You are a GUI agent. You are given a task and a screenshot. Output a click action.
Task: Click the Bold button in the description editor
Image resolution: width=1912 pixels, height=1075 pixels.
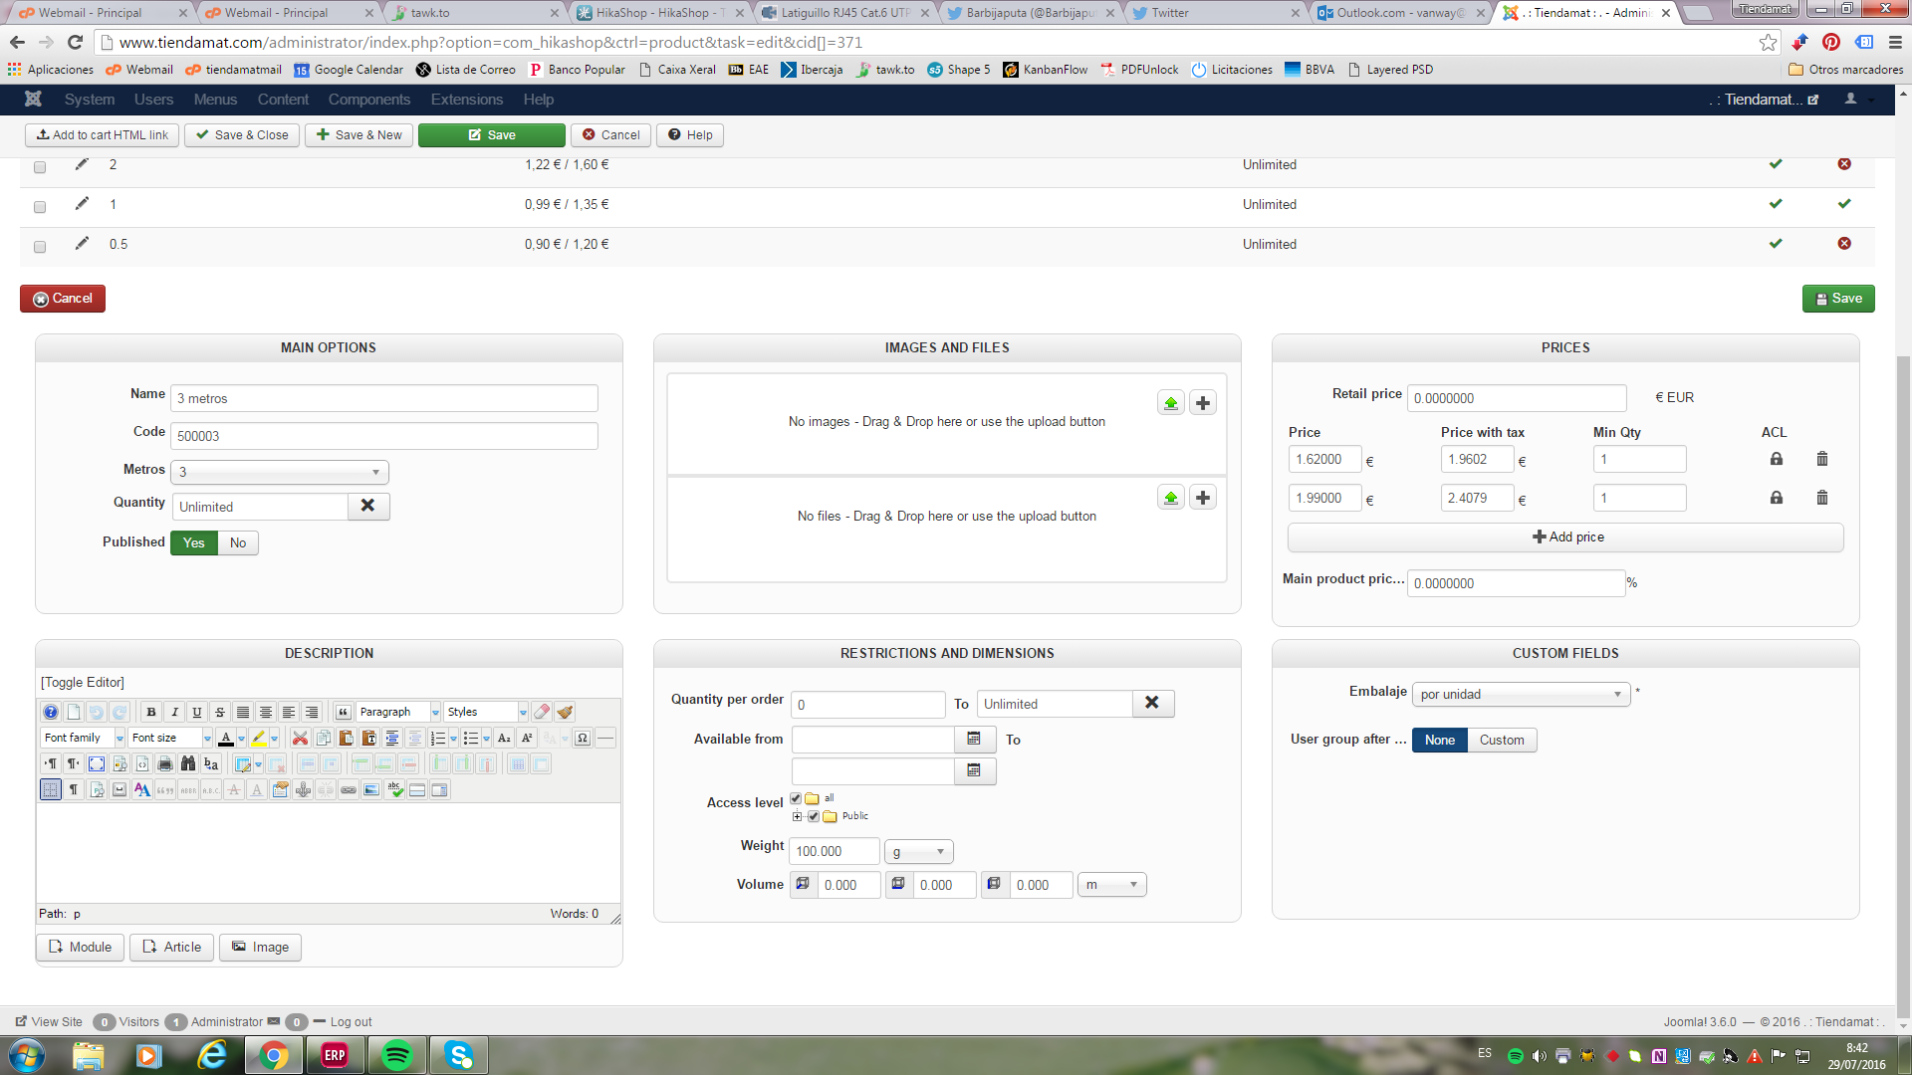[151, 712]
